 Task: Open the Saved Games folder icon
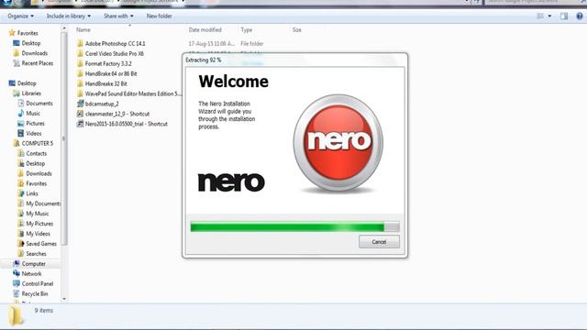(x=21, y=244)
